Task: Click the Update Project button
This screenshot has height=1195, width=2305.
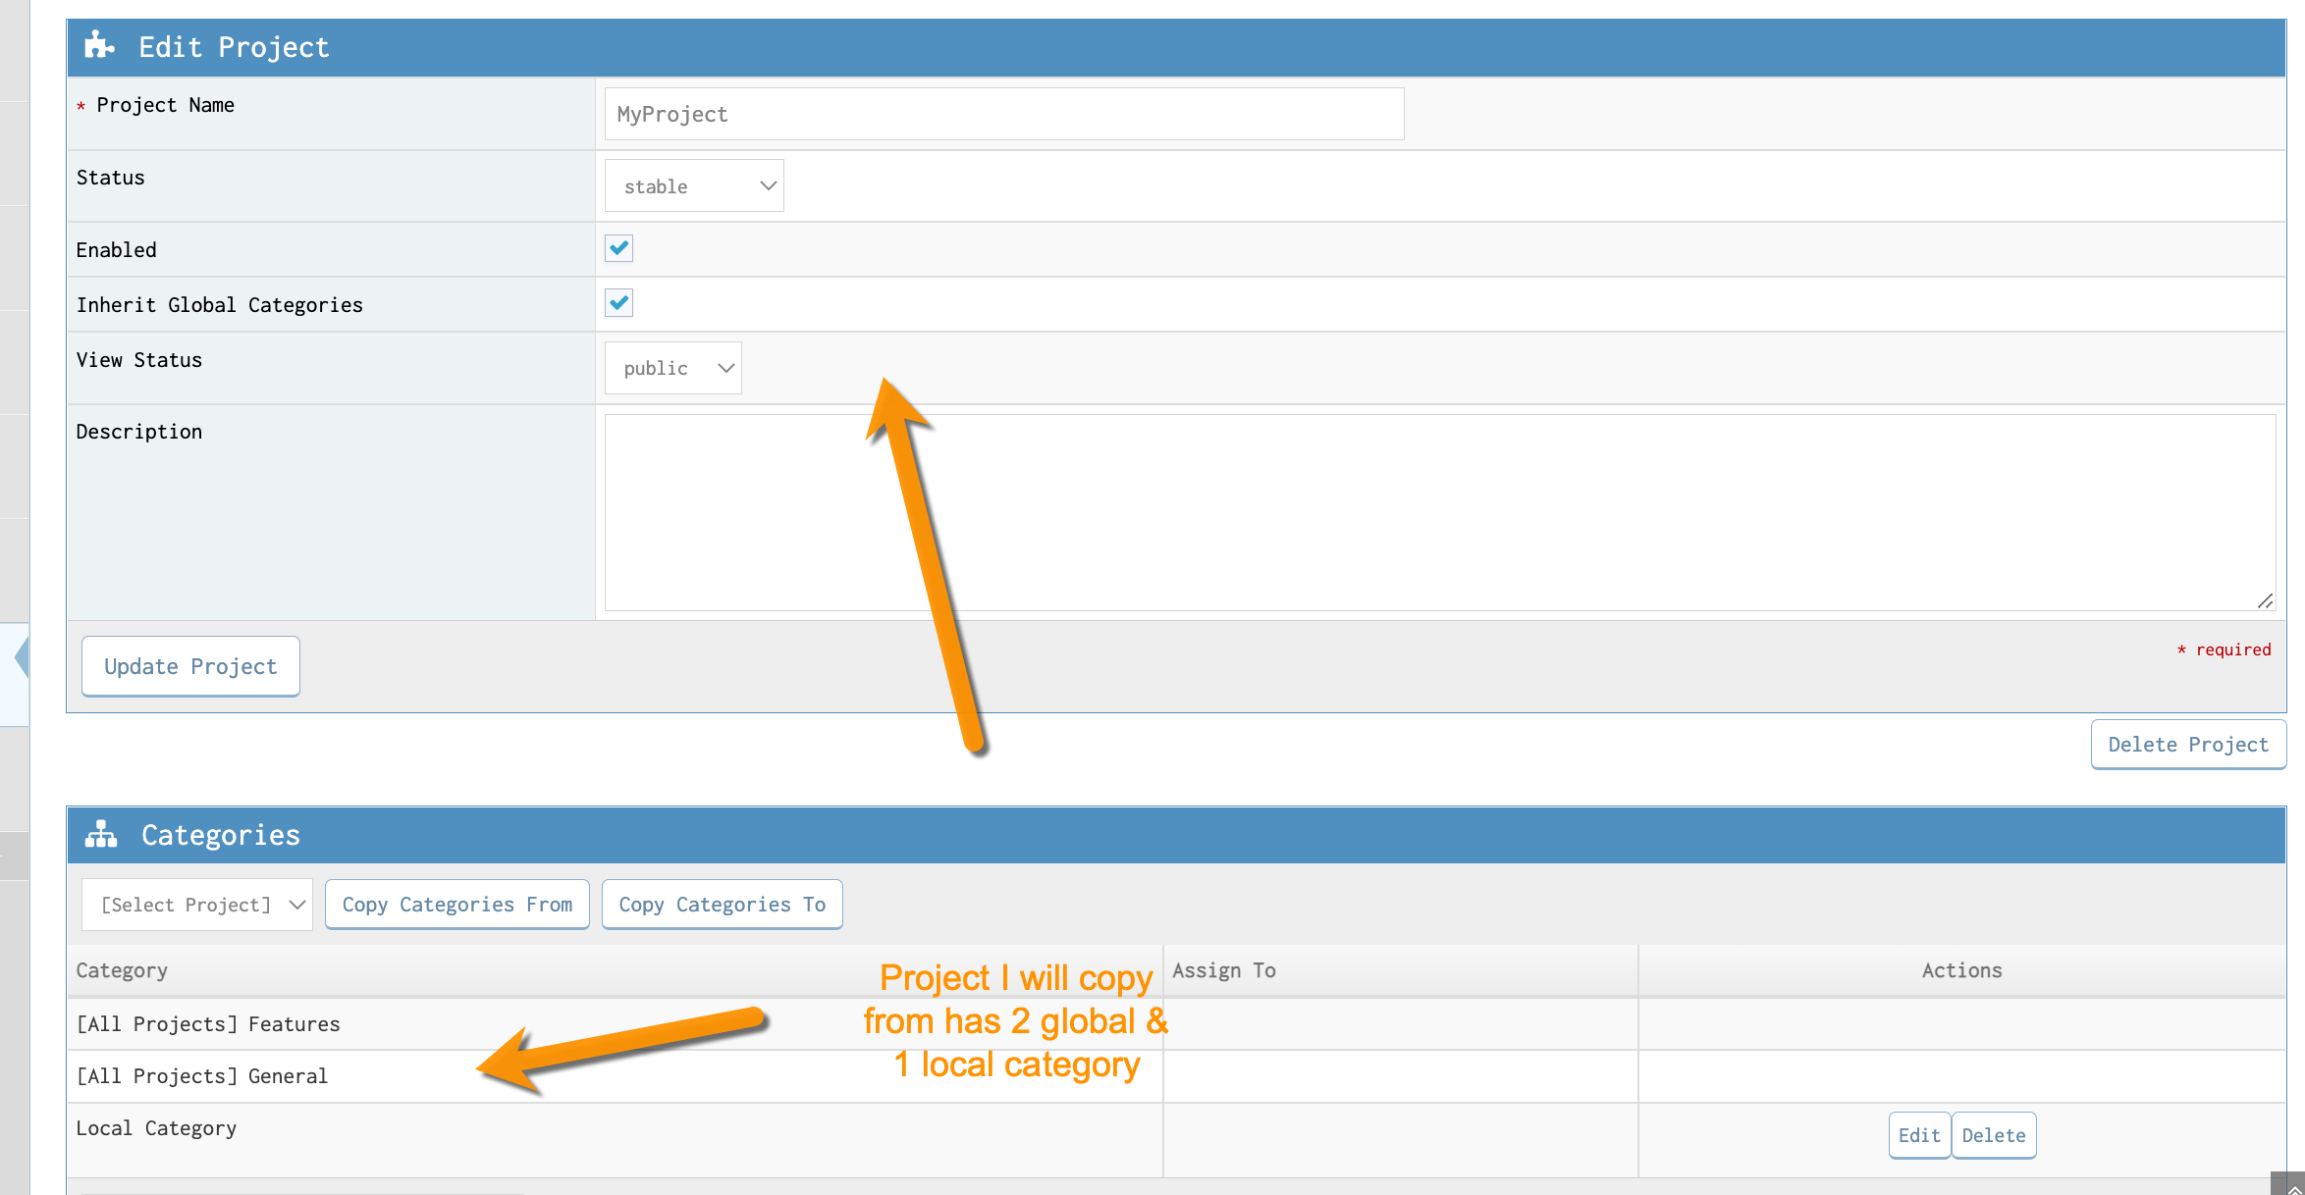Action: point(190,666)
